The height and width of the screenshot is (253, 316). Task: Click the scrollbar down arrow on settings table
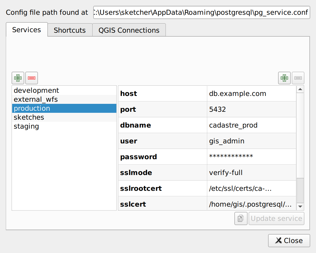pyautogui.click(x=300, y=207)
